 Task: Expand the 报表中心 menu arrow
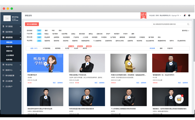[20, 70]
